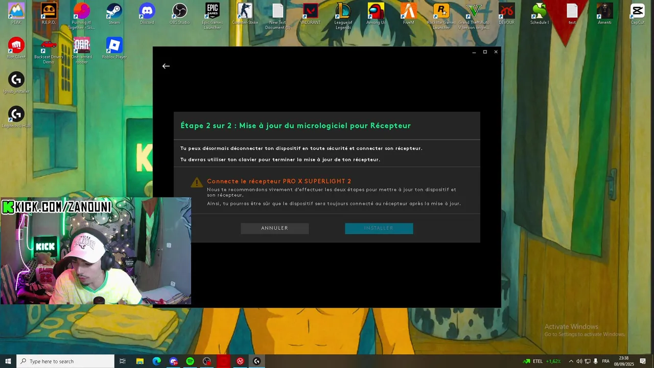Image resolution: width=654 pixels, height=368 pixels.
Task: Launch Pushing it! Together desktop icon
Action: pyautogui.click(x=82, y=16)
